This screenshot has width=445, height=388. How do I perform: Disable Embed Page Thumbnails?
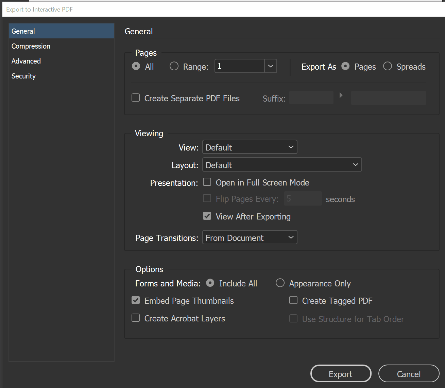click(136, 300)
